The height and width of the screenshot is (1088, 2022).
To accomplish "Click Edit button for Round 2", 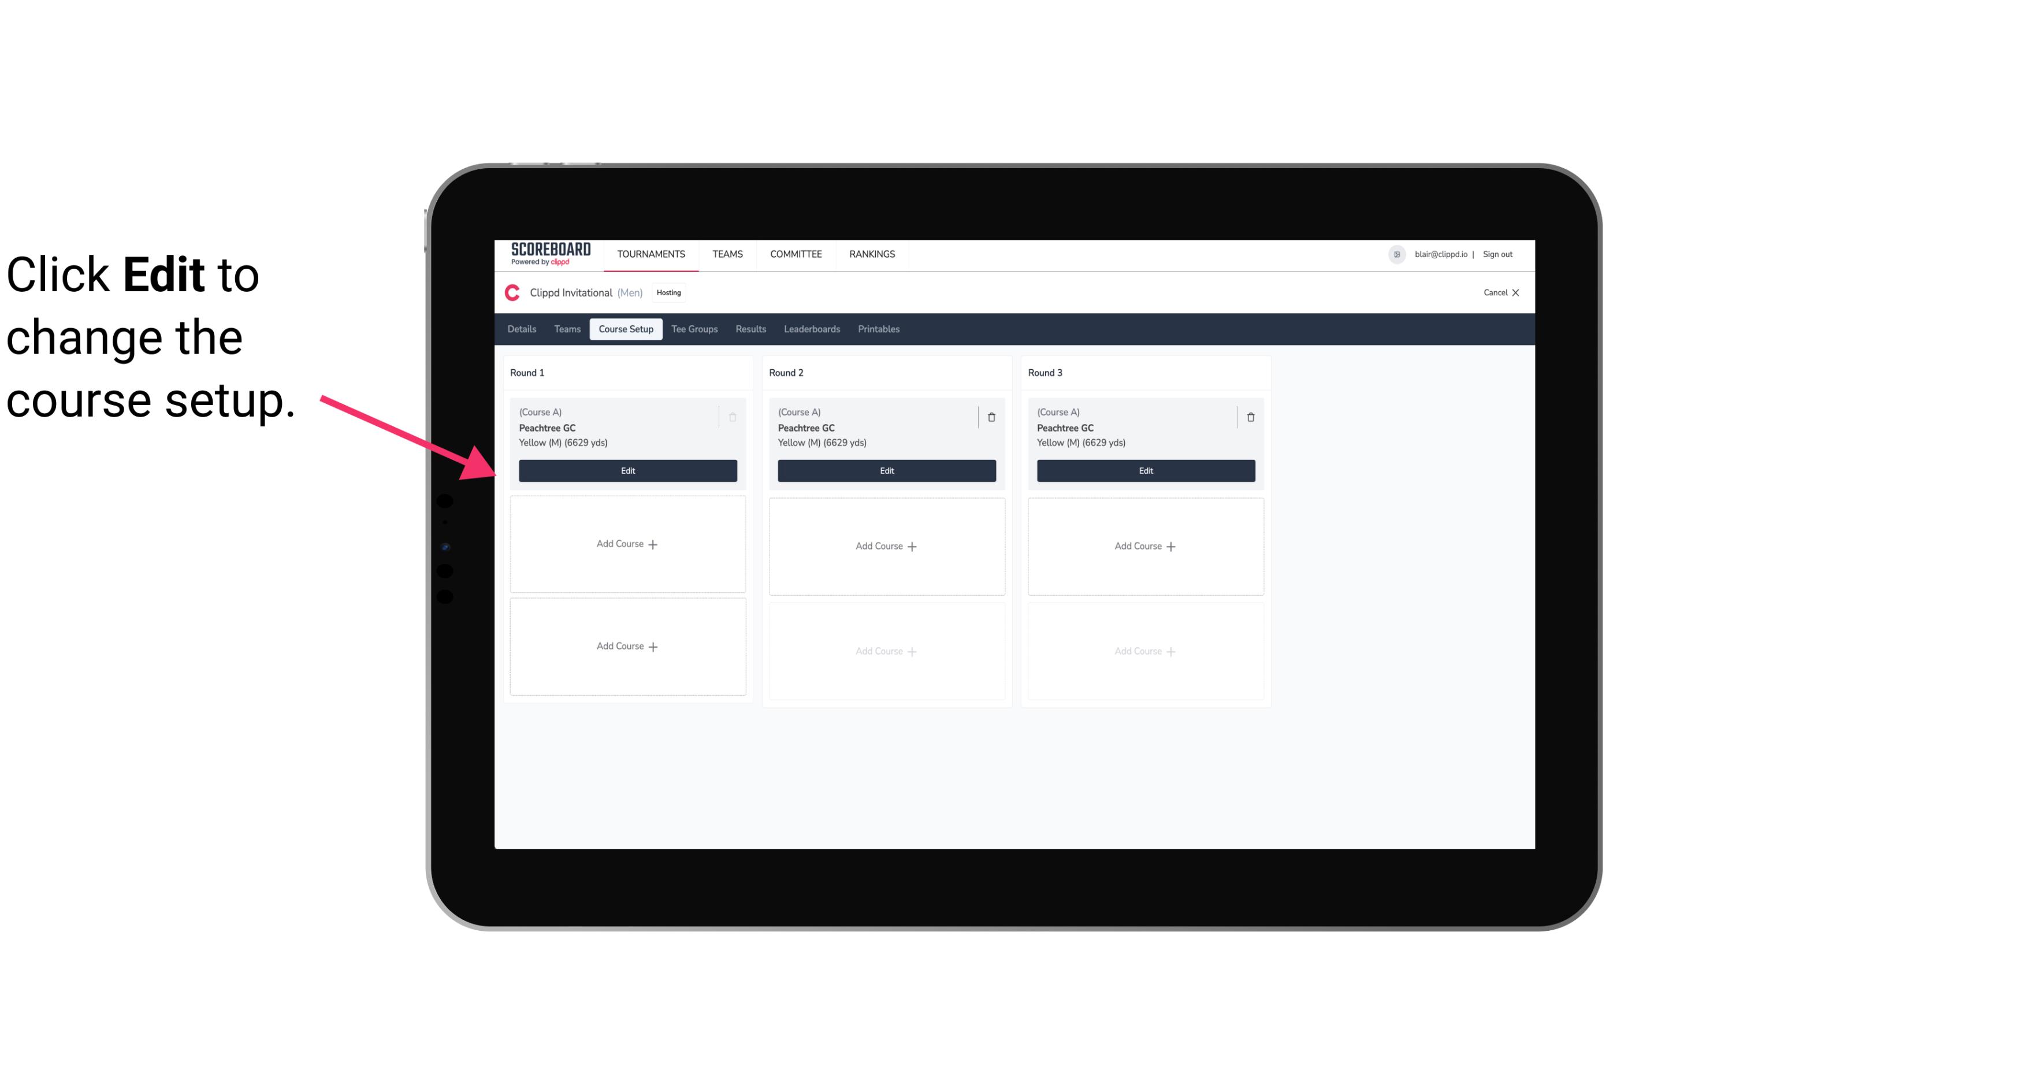I will (x=885, y=469).
